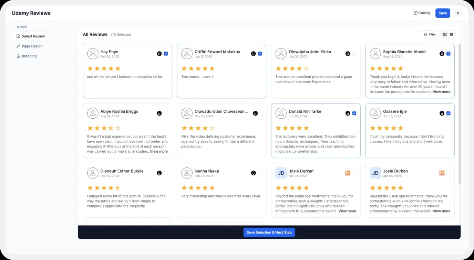The image size is (474, 260).
Task: Click the Udemy badge on Osasere Igie's review
Action: [442, 113]
